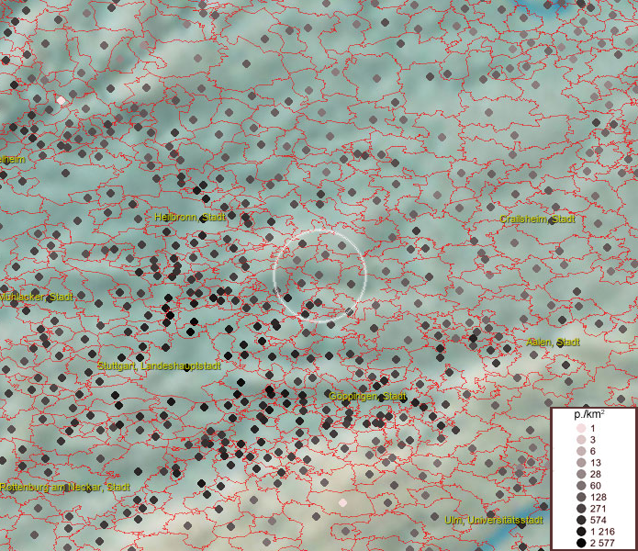Pick the legend swatch labeled 28
This screenshot has width=638, height=551.
click(x=580, y=474)
